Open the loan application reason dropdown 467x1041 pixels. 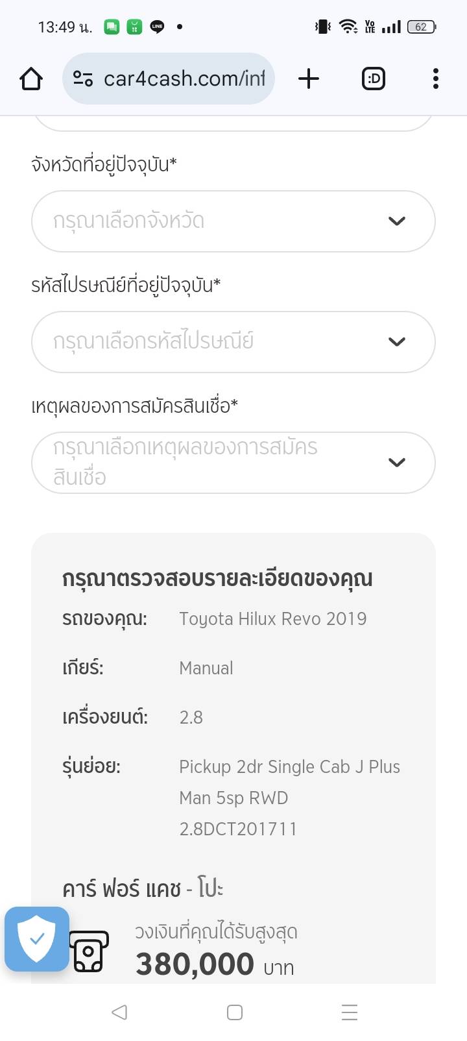click(x=214, y=463)
